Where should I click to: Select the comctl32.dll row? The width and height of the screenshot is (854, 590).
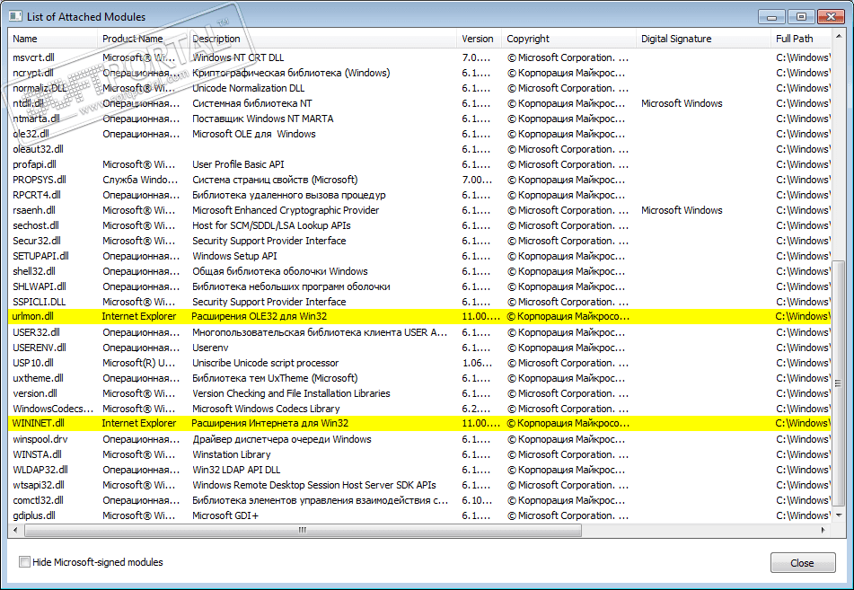click(419, 500)
